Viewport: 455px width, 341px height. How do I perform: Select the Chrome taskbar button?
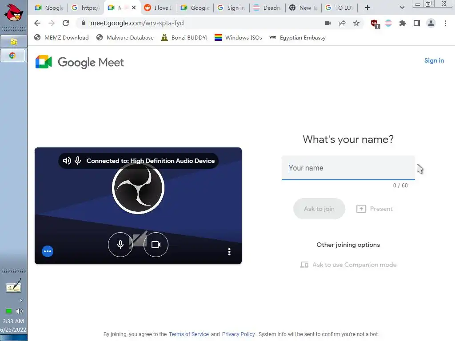click(14, 56)
